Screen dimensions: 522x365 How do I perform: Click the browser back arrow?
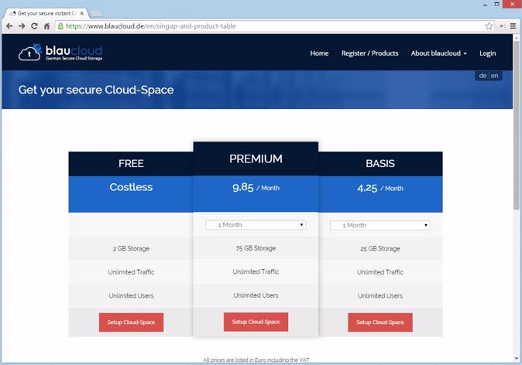tap(9, 26)
